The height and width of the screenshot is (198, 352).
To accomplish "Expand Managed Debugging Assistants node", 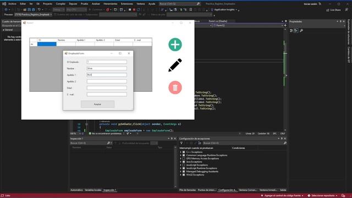I will (x=180, y=172).
